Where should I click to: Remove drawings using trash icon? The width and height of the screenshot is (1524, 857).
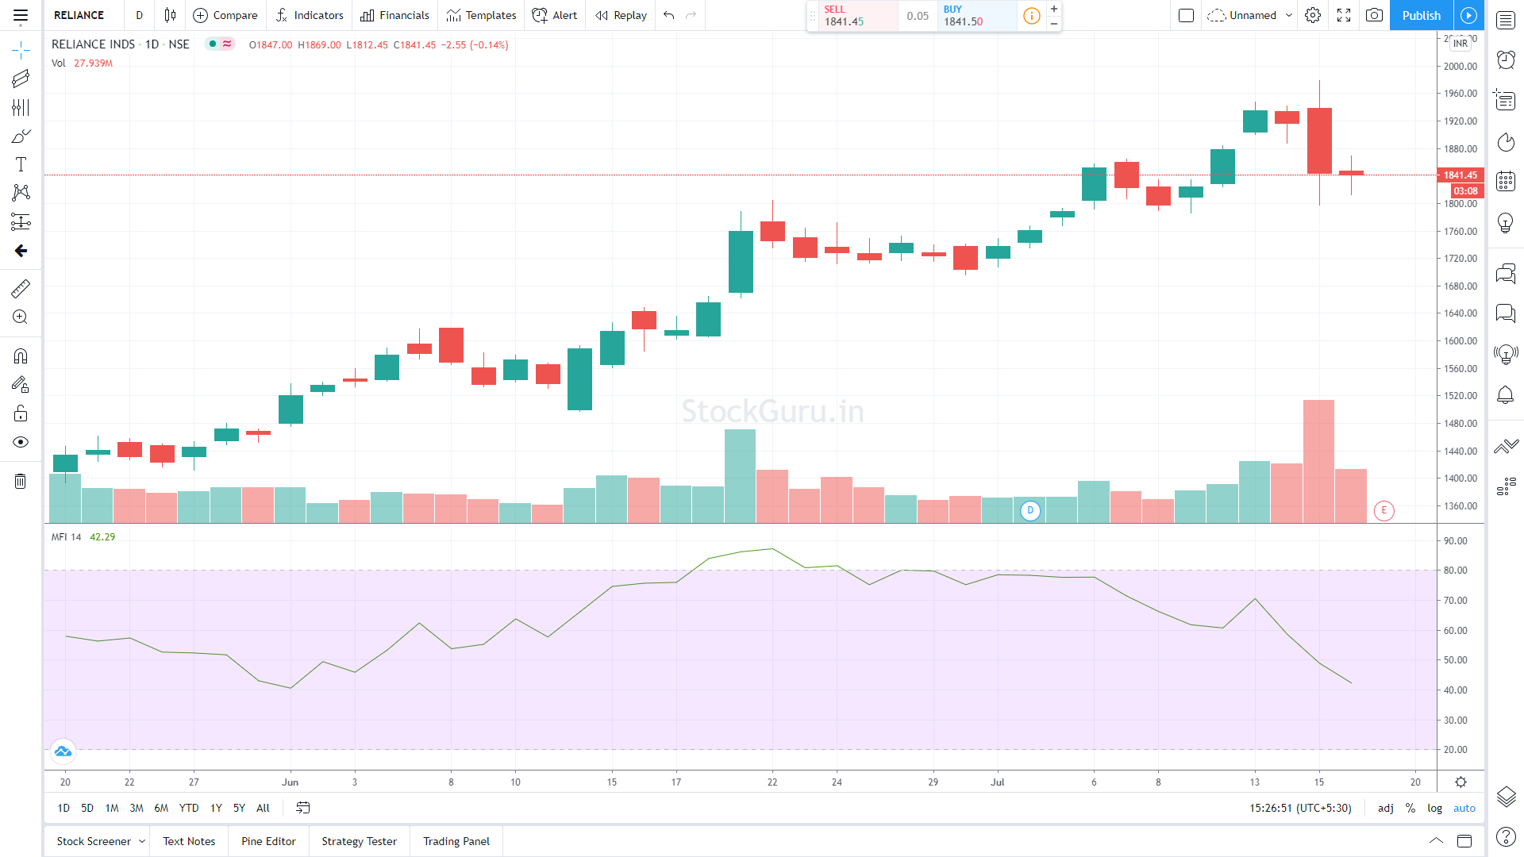(21, 481)
